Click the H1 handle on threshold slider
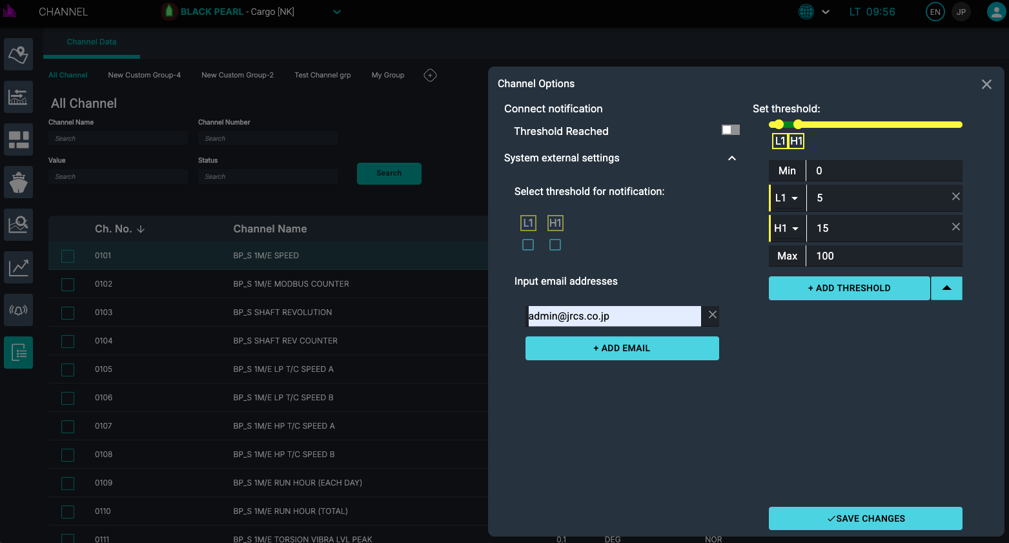The image size is (1009, 543). click(798, 125)
